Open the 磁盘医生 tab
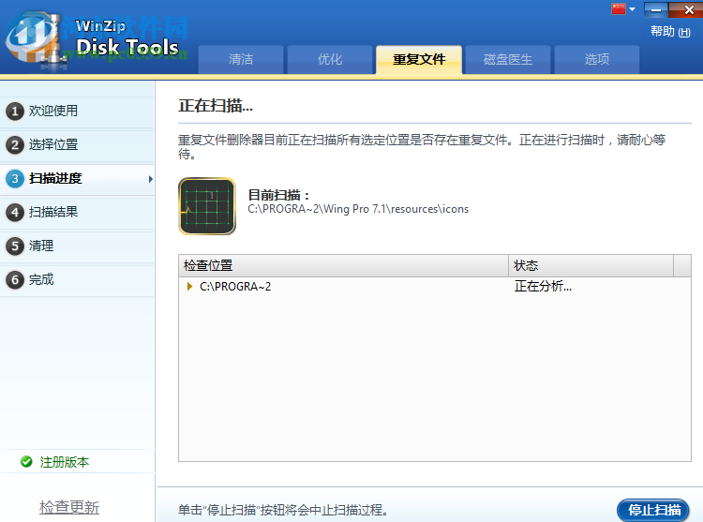 tap(508, 59)
